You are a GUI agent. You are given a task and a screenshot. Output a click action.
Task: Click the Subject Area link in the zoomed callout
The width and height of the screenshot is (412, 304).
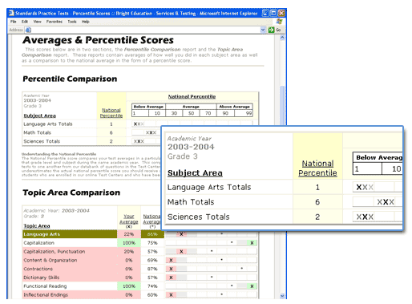(x=195, y=173)
